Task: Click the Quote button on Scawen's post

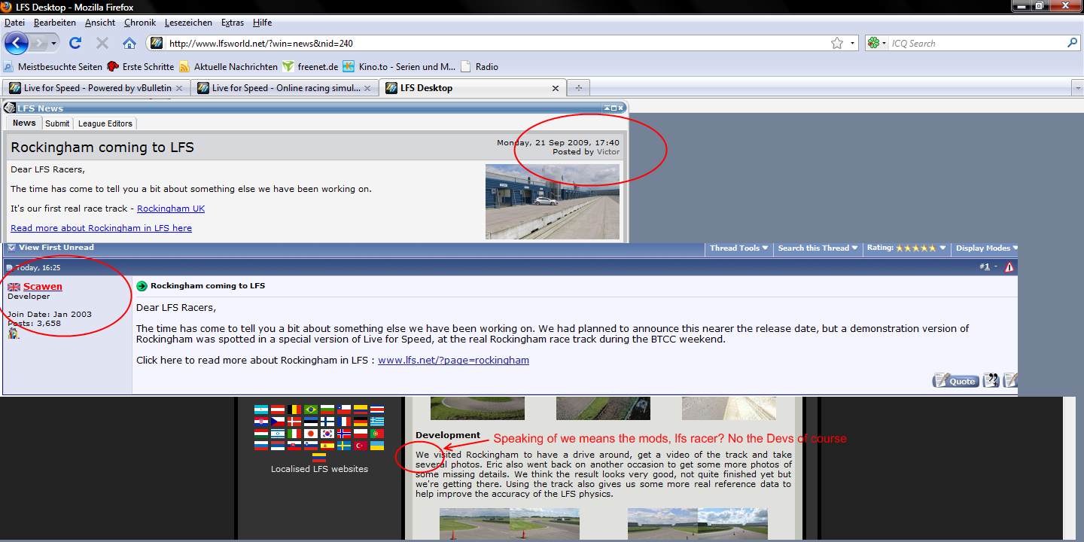Action: coord(955,380)
